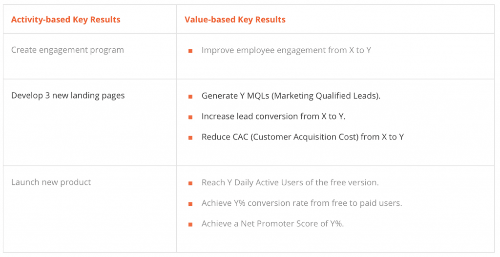Click the words Marketing Qualified Leads
The width and height of the screenshot is (500, 257).
(325, 96)
